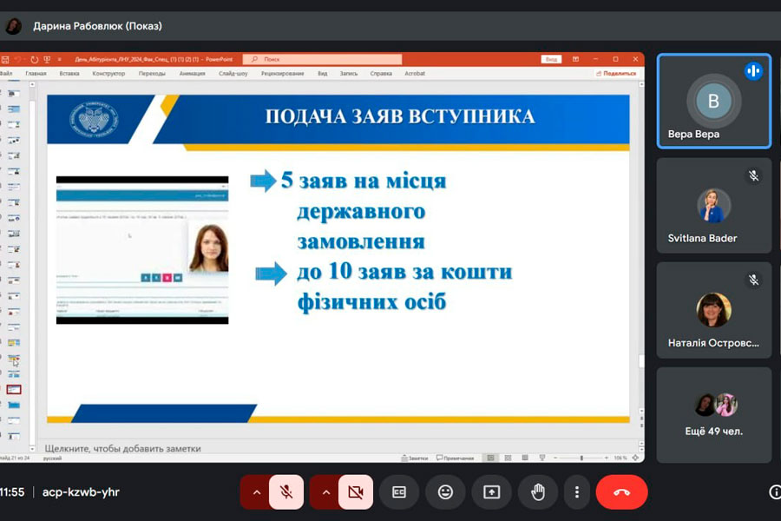This screenshot has width=781, height=521.
Task: Open the Вставка ribbon tab
Action: click(69, 74)
